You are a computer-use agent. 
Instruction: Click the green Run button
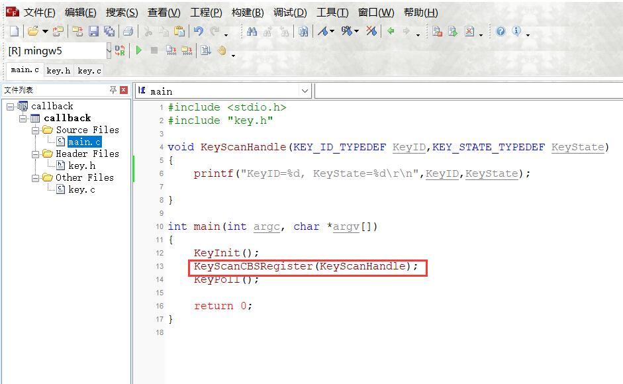pos(138,50)
